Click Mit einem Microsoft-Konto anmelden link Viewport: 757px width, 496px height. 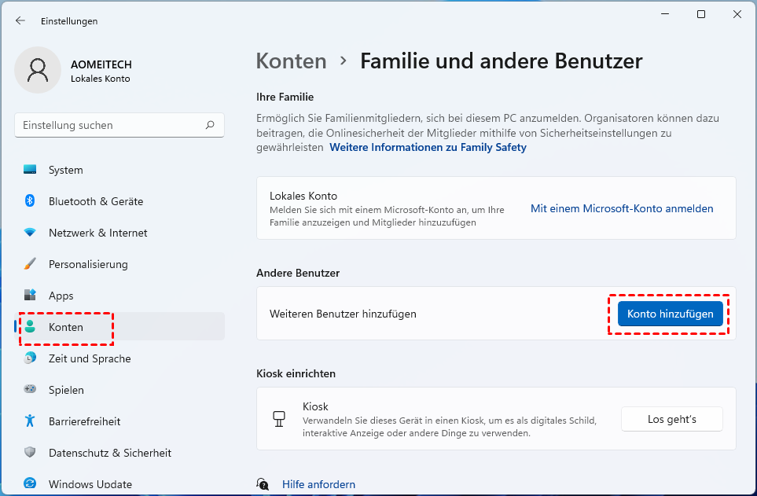pyautogui.click(x=622, y=209)
